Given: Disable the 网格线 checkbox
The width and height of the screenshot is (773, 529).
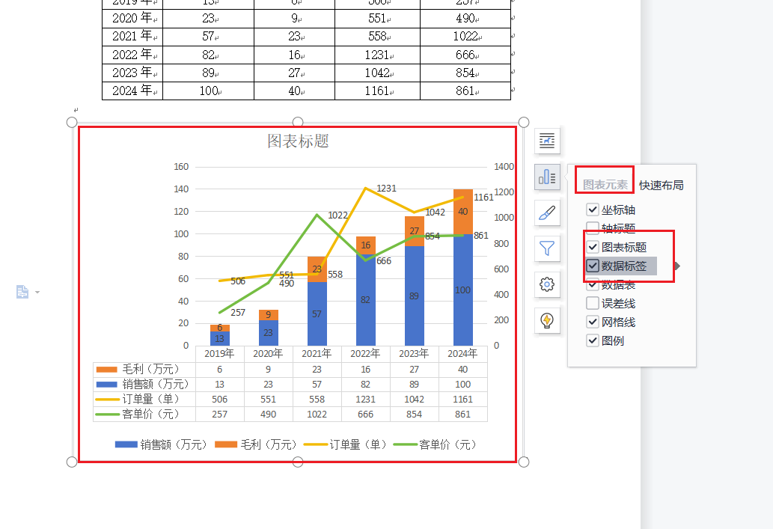Looking at the screenshot, I should (593, 322).
